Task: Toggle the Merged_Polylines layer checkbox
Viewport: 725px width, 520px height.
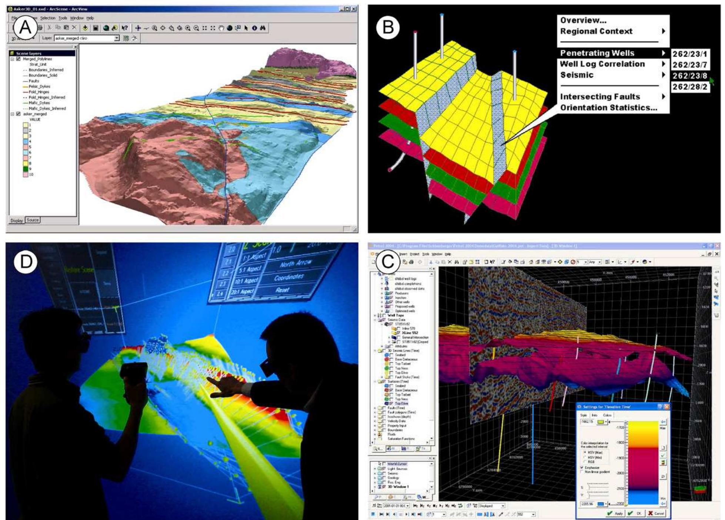Action: (18, 59)
